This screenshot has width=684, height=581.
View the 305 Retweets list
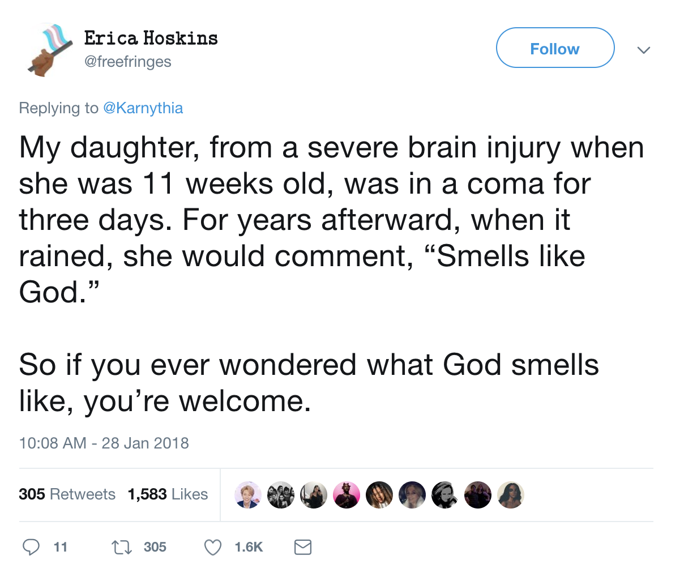pyautogui.click(x=67, y=494)
